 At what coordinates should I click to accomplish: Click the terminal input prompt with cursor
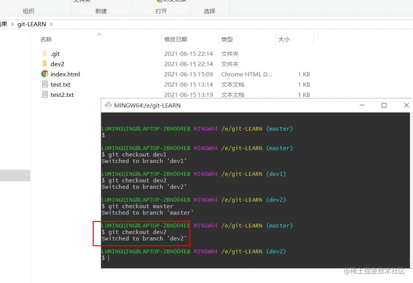[x=105, y=258]
